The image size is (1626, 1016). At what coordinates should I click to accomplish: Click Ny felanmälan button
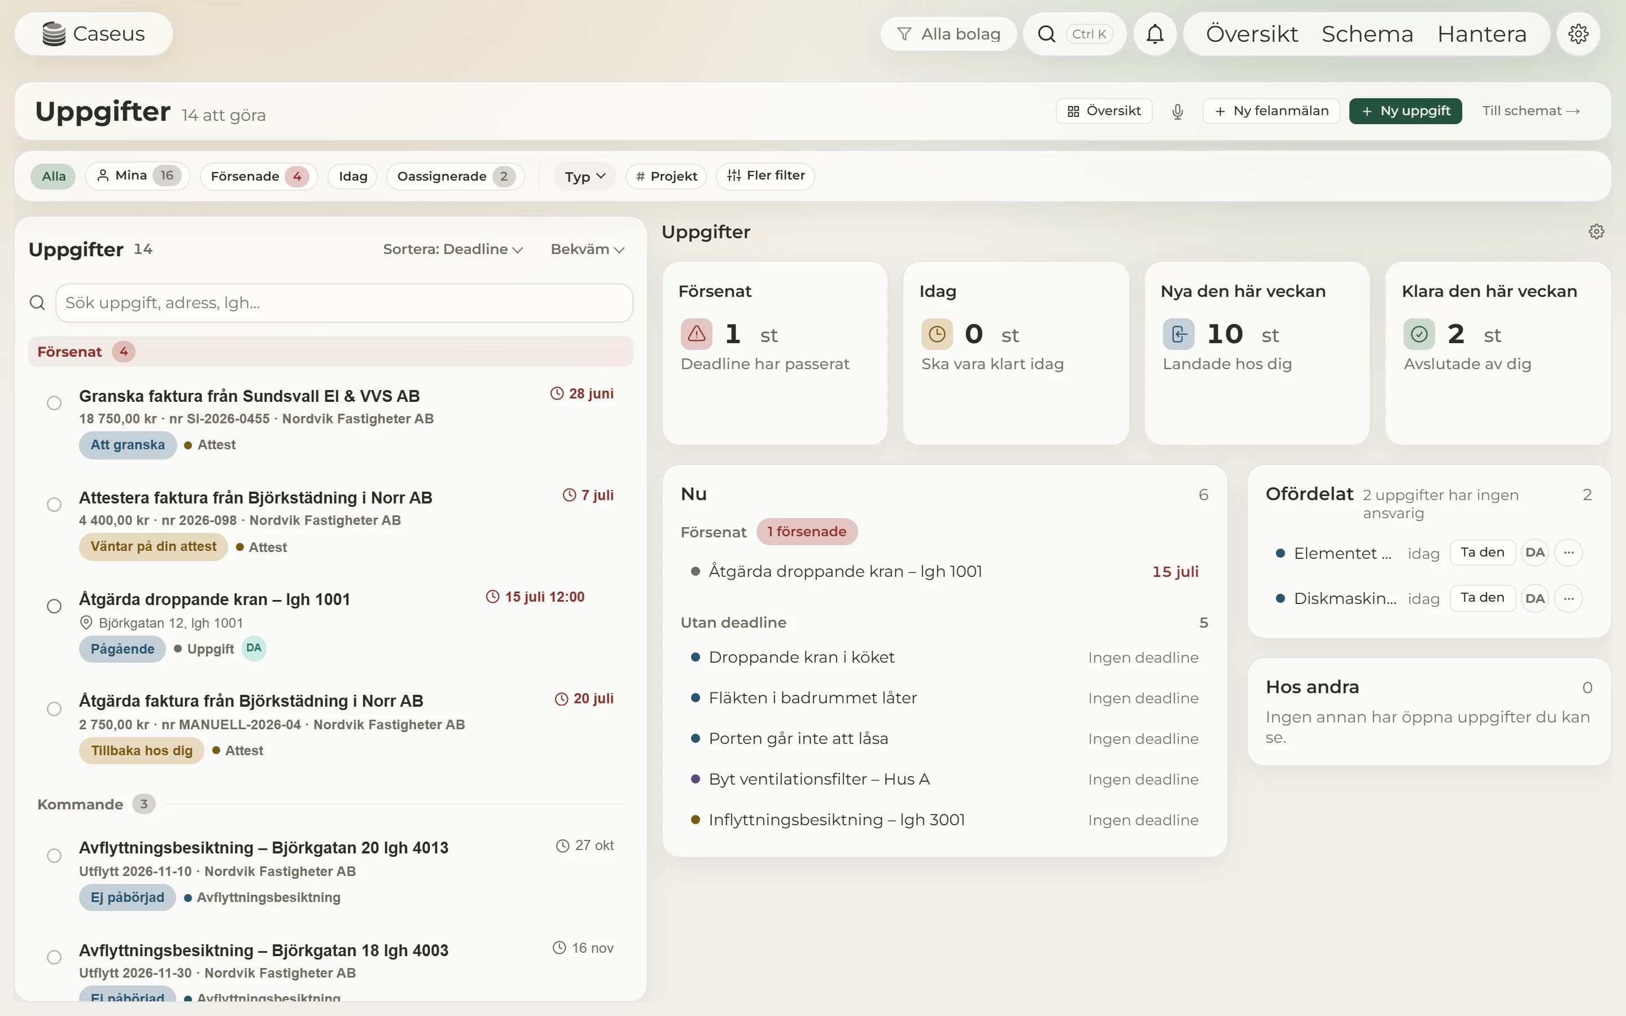pyautogui.click(x=1270, y=112)
